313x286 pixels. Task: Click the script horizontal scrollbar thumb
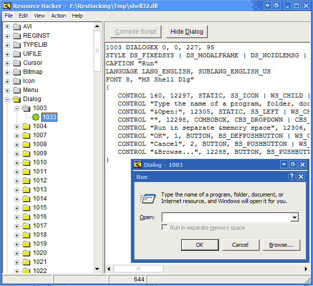(138, 268)
